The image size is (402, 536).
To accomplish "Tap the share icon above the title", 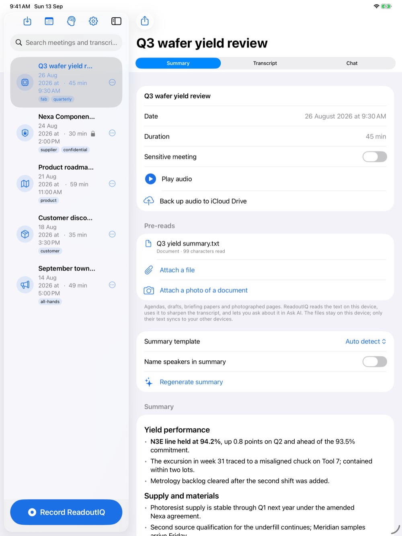I will [x=145, y=21].
